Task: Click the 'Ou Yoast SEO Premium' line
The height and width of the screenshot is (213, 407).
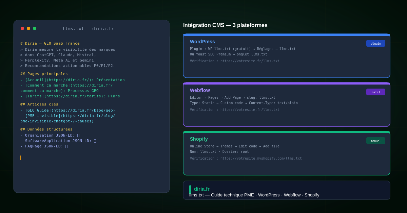Action: pyautogui.click(x=229, y=54)
